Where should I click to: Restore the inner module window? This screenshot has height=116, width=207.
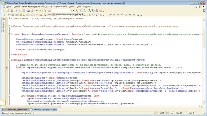(200, 7)
